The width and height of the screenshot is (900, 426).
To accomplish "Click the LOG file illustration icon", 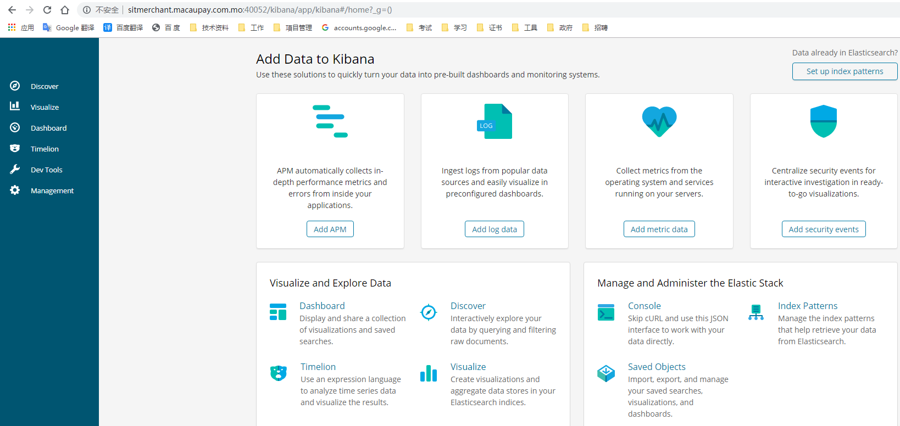I will click(495, 121).
